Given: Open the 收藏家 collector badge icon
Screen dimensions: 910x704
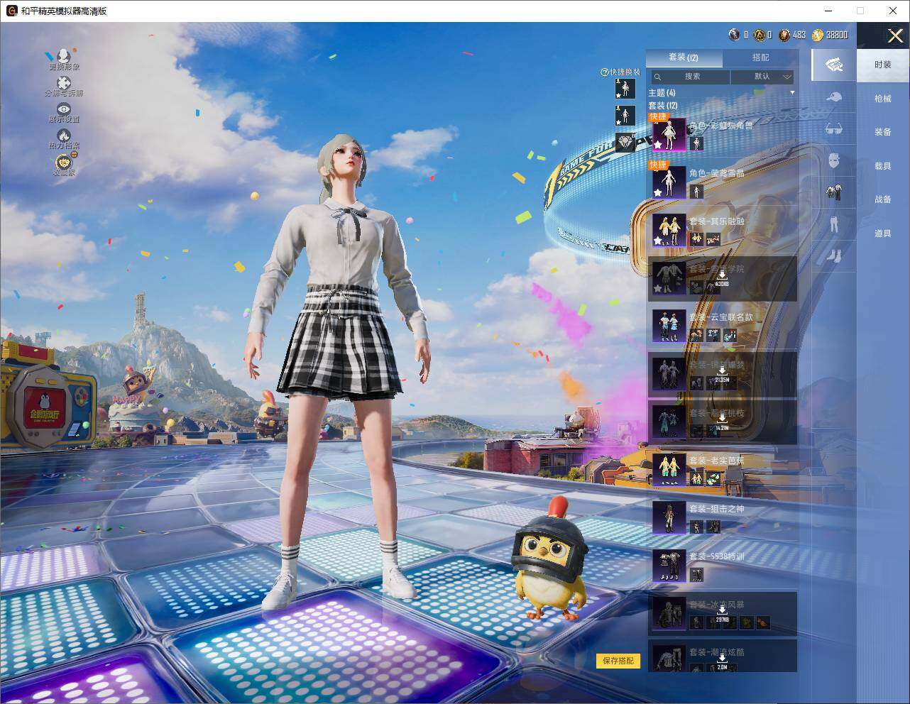Looking at the screenshot, I should pyautogui.click(x=64, y=162).
